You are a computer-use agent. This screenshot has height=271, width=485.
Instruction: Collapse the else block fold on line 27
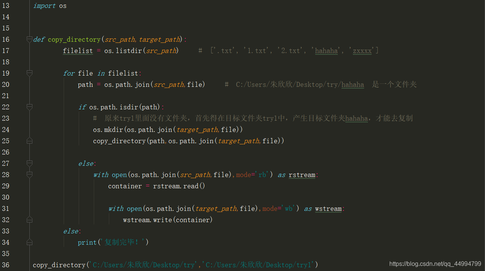29,164
